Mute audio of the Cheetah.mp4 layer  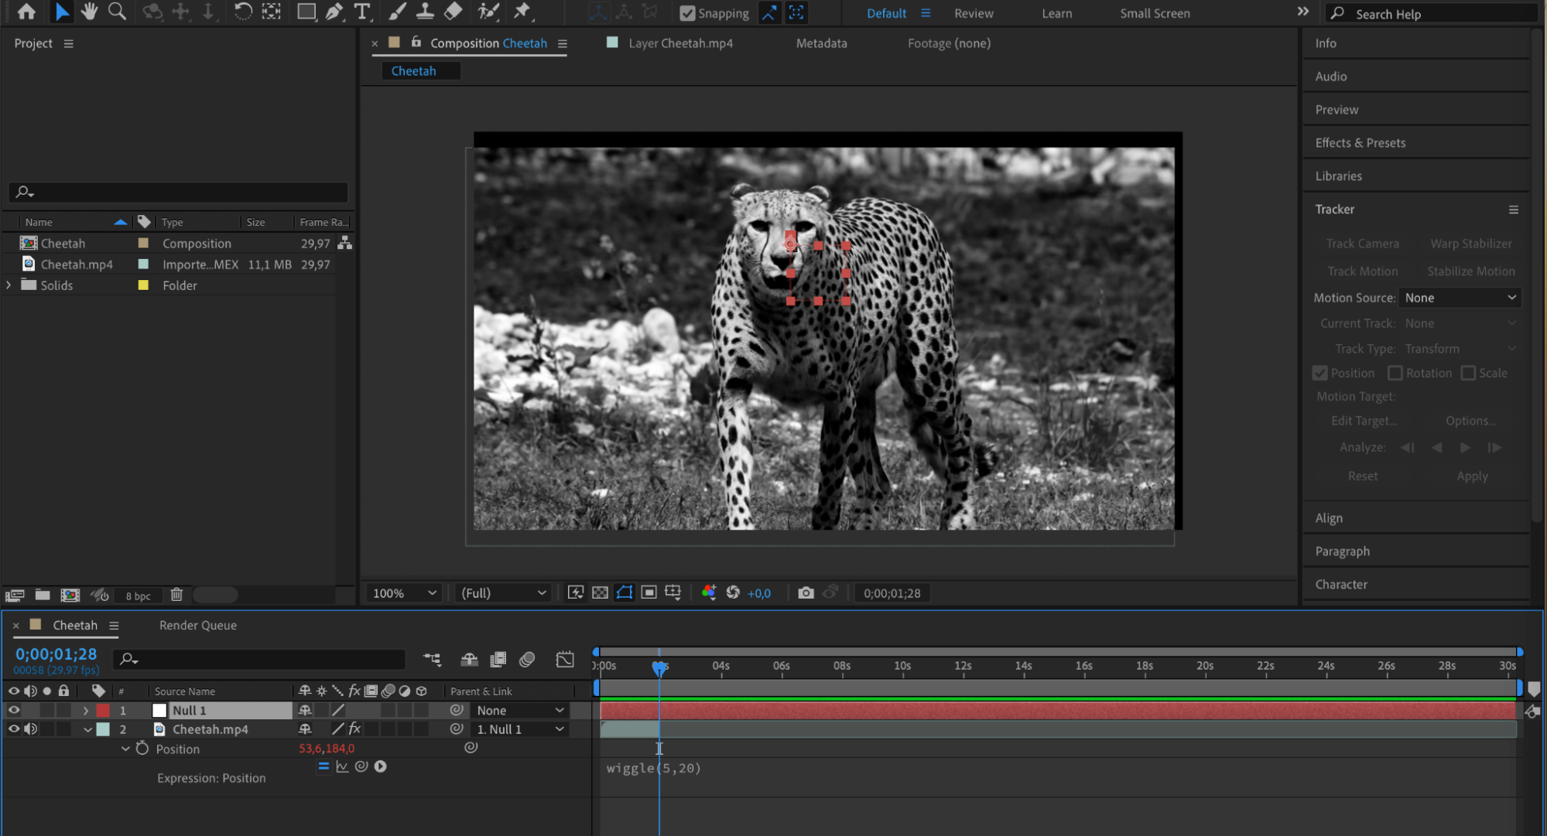point(31,729)
